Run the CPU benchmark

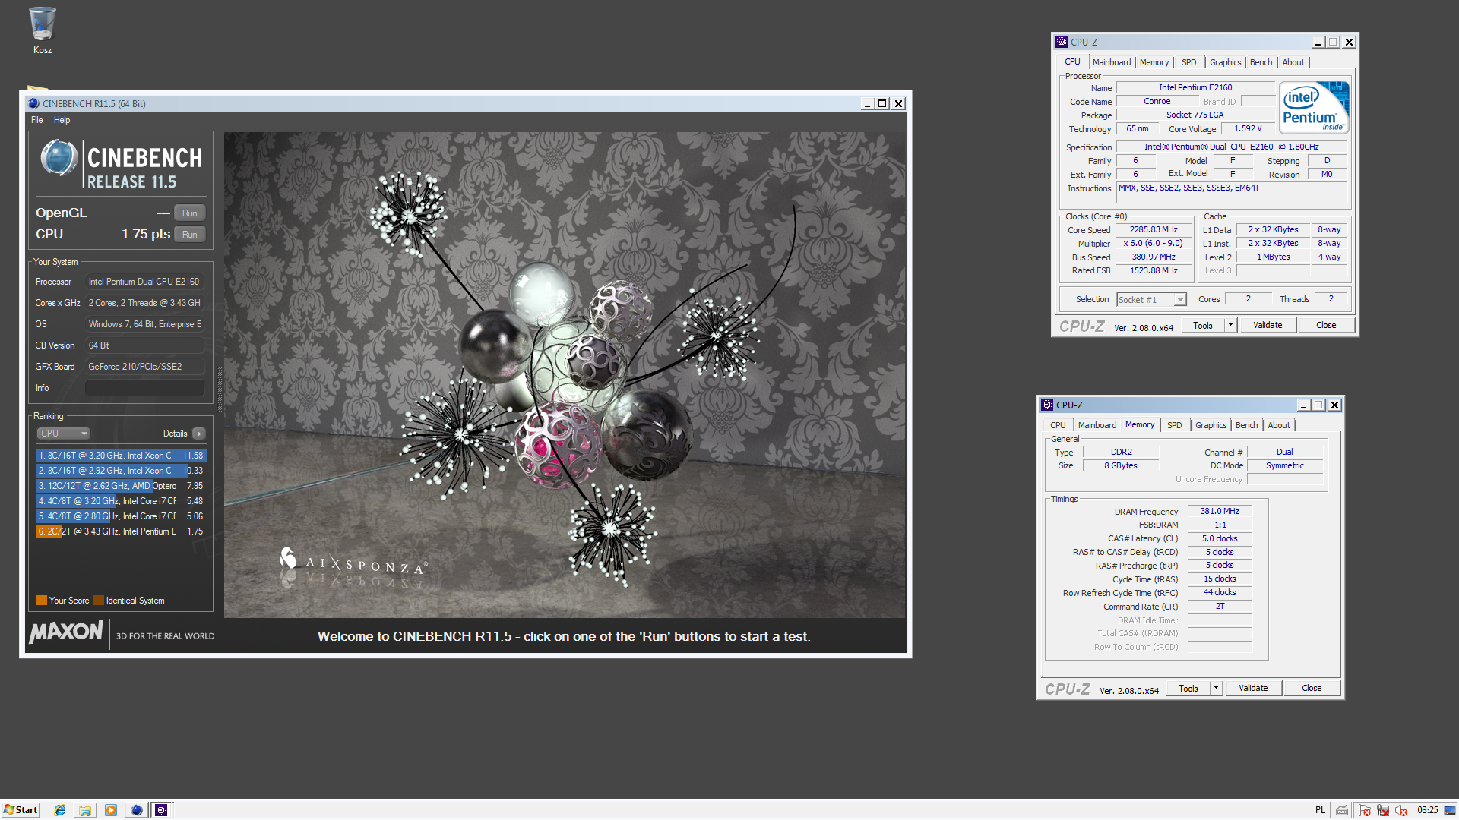click(x=190, y=235)
